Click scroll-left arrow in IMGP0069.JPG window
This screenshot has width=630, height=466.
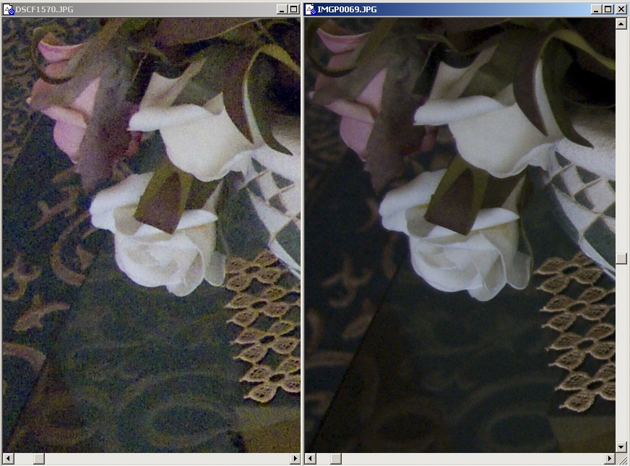[x=310, y=458]
